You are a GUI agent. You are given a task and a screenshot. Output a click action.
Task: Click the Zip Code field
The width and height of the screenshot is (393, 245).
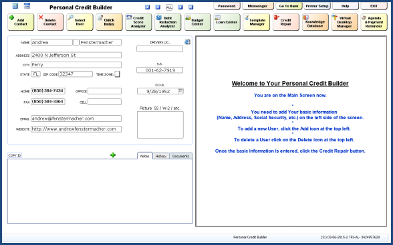pos(76,74)
